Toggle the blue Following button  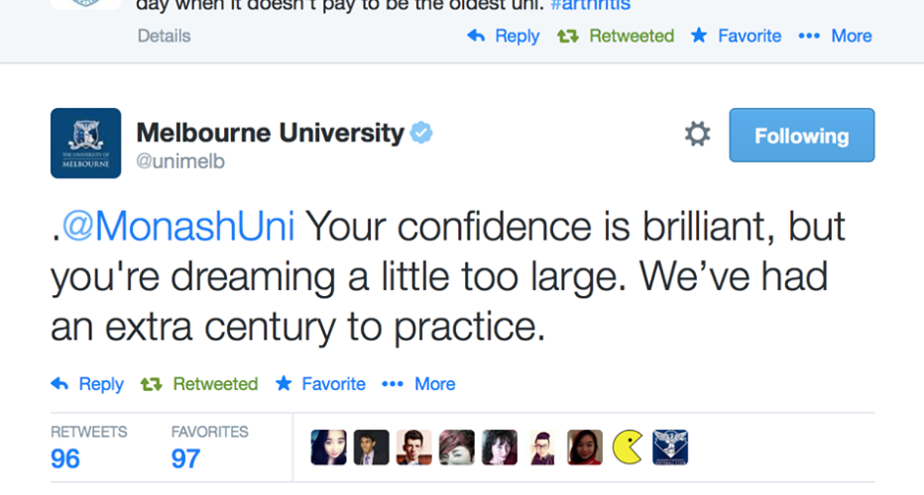point(801,136)
